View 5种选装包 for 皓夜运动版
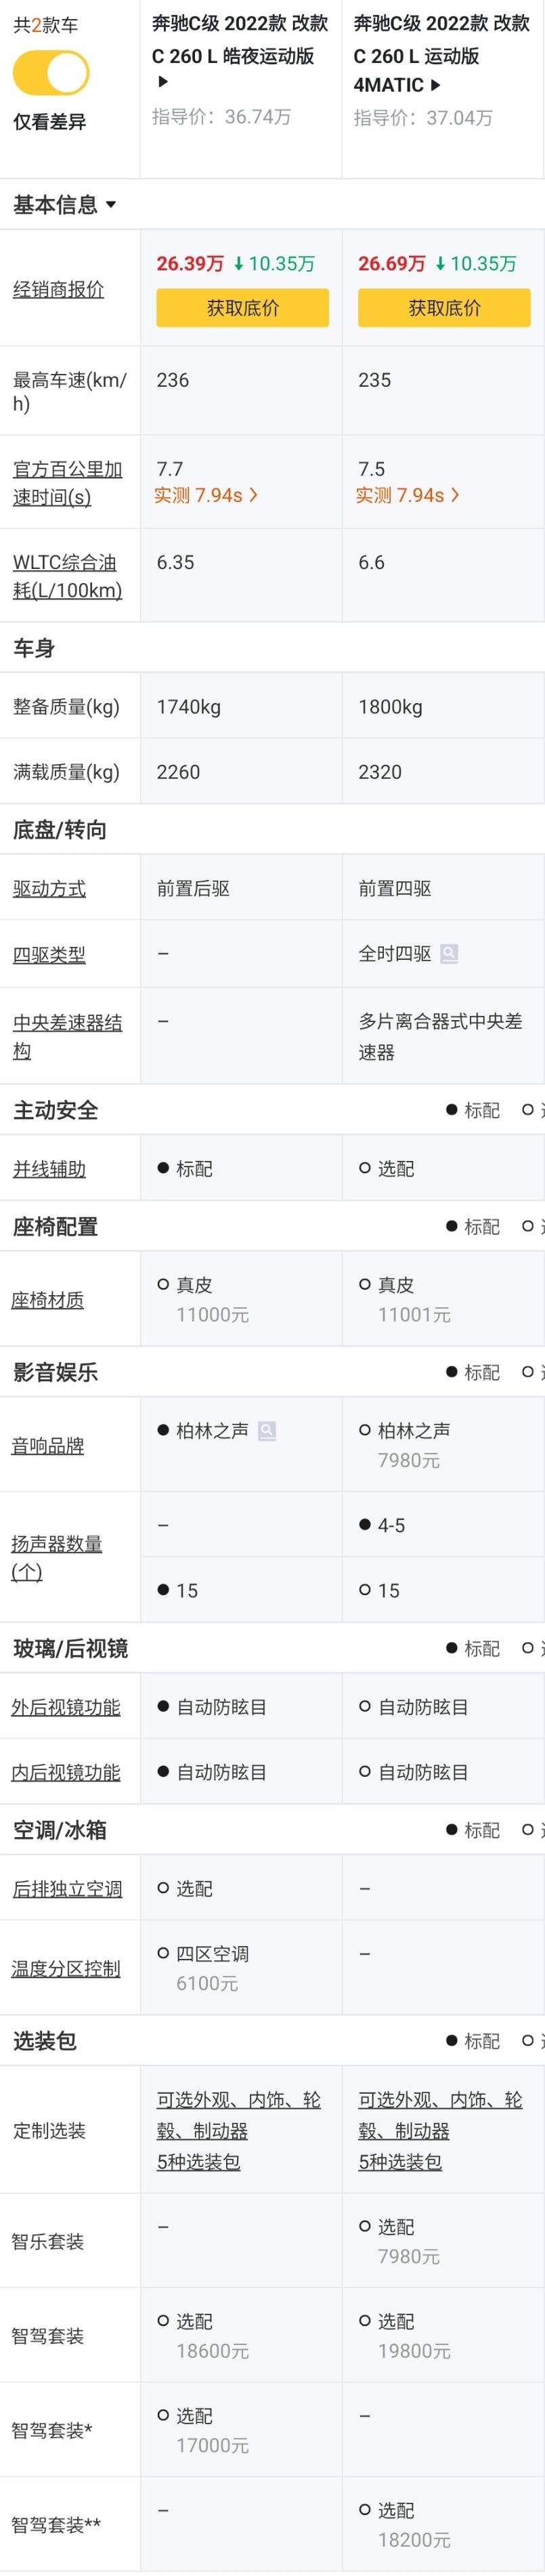The width and height of the screenshot is (545, 2576). 198,2162
